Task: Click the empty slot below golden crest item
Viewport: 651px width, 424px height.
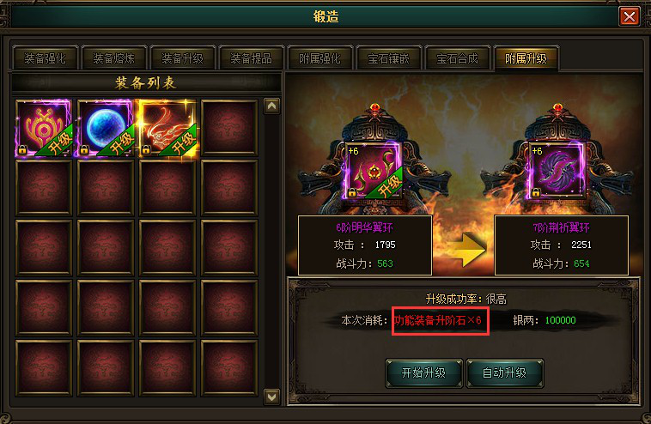Action: point(44,188)
